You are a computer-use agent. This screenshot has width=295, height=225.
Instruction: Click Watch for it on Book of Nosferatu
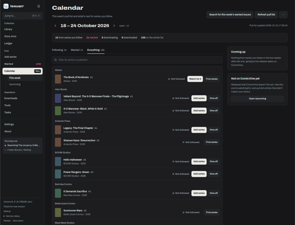pos(195,79)
